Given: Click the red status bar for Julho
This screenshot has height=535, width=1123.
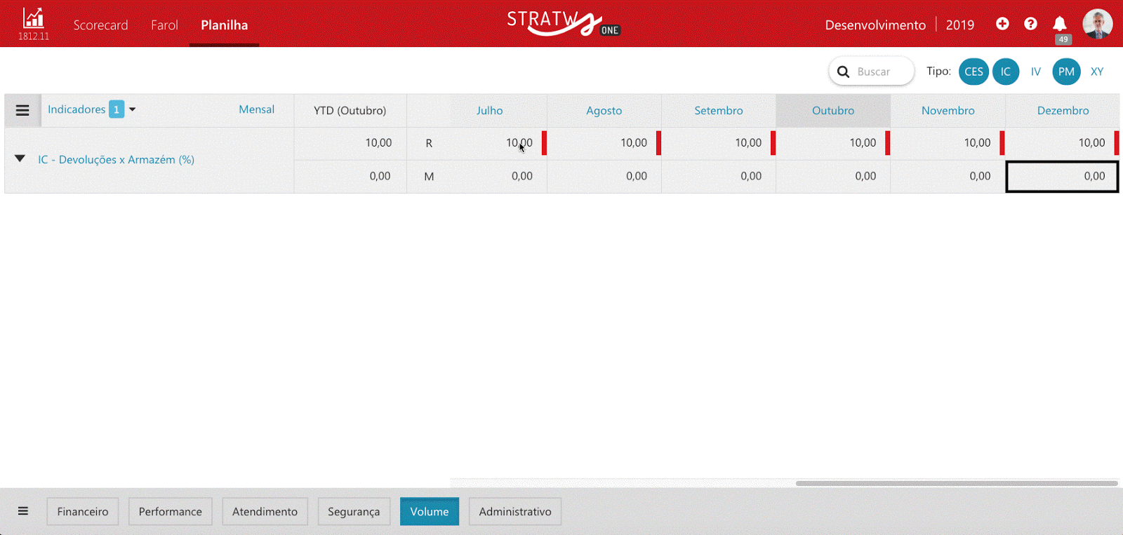Looking at the screenshot, I should point(544,143).
